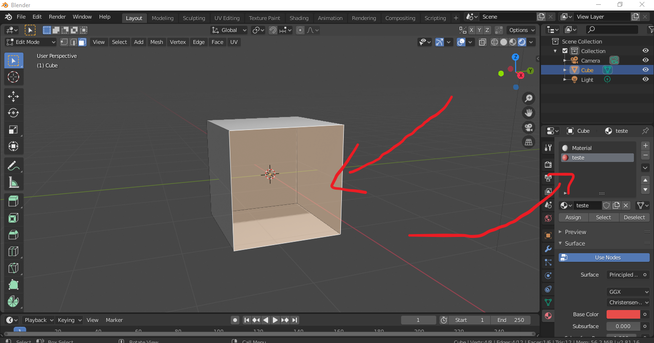This screenshot has height=343, width=654.
Task: Hide the Camera in the outliner
Action: 645,61
